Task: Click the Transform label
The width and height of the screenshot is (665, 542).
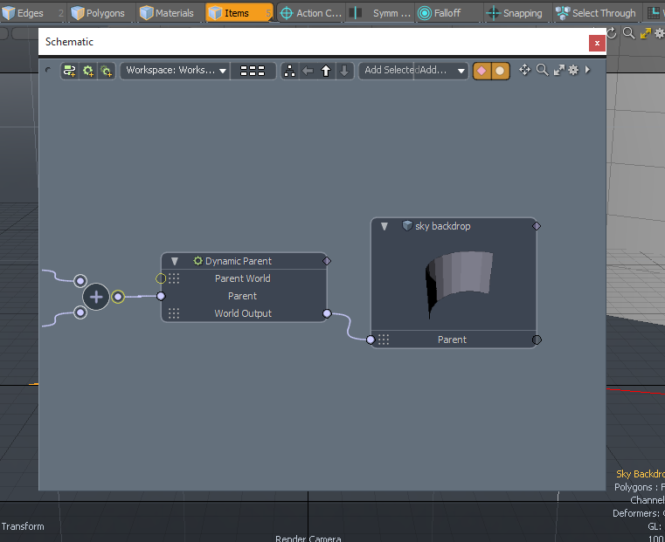Action: tap(23, 526)
